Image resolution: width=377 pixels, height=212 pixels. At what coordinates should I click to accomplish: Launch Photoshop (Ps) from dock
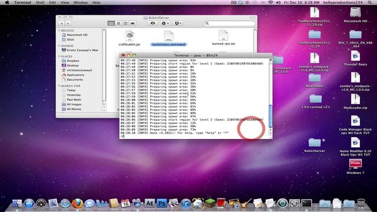161,203
